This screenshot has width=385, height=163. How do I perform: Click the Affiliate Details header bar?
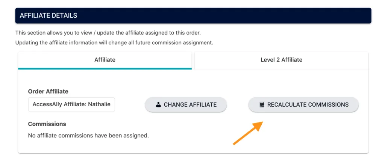coord(193,16)
